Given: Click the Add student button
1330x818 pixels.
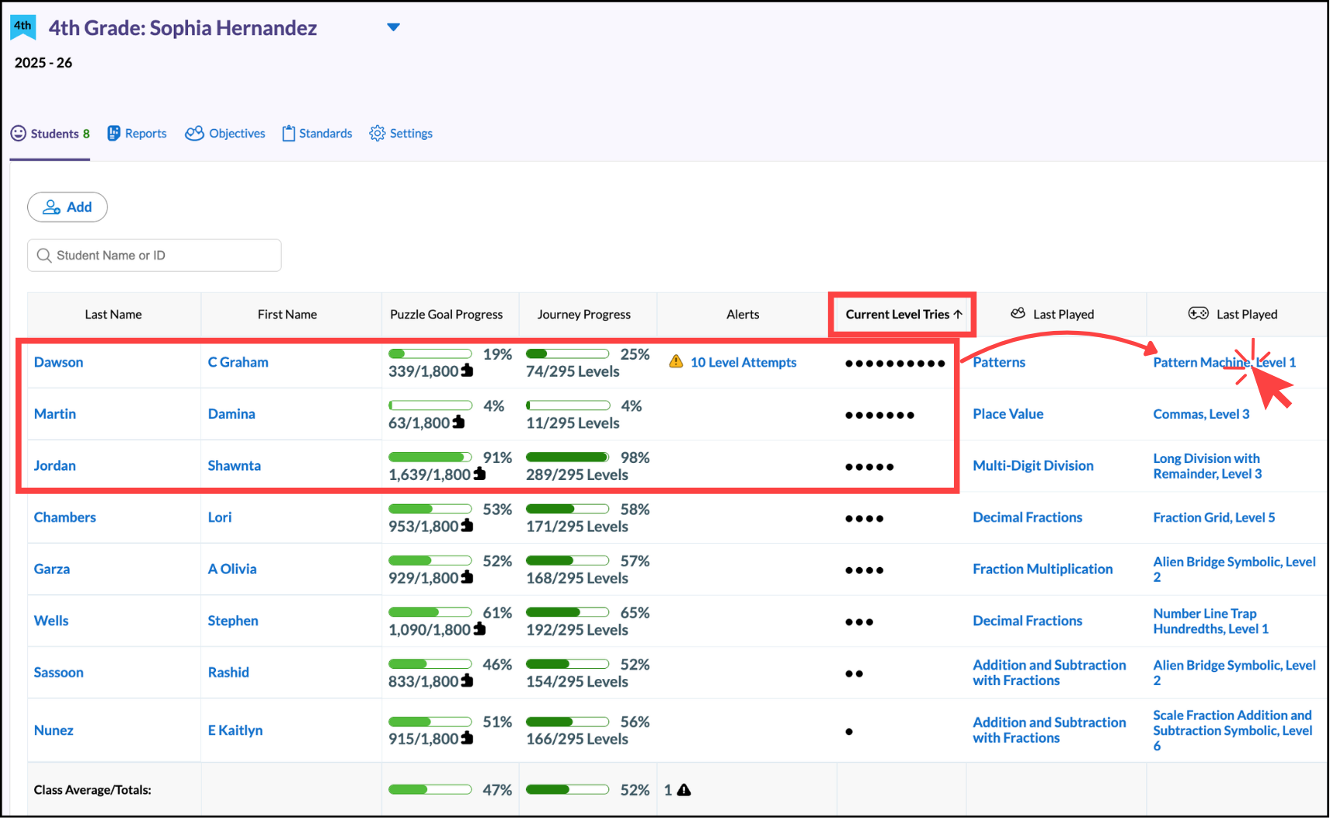Looking at the screenshot, I should pos(68,207).
